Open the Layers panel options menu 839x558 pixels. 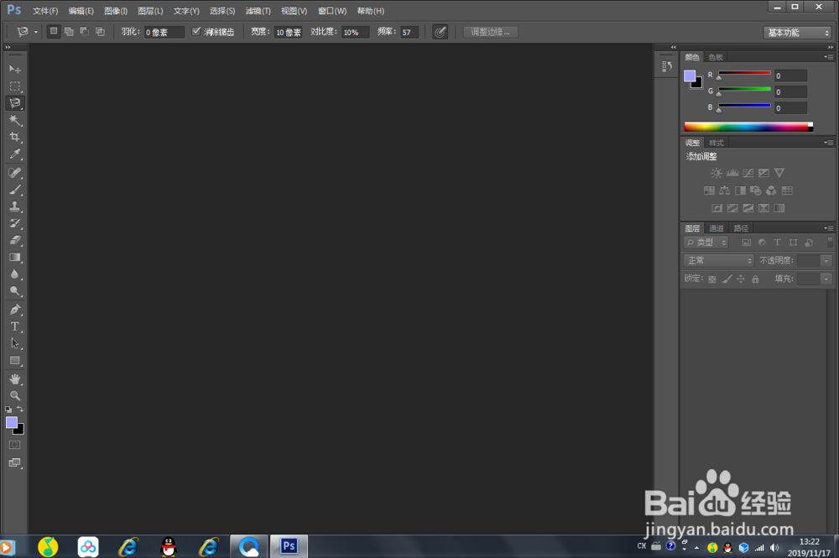(828, 228)
